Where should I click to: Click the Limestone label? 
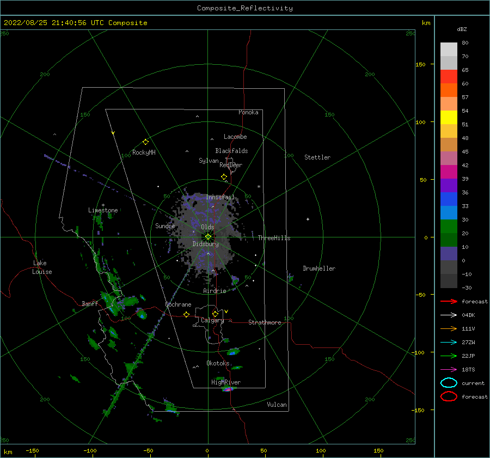coord(103,210)
